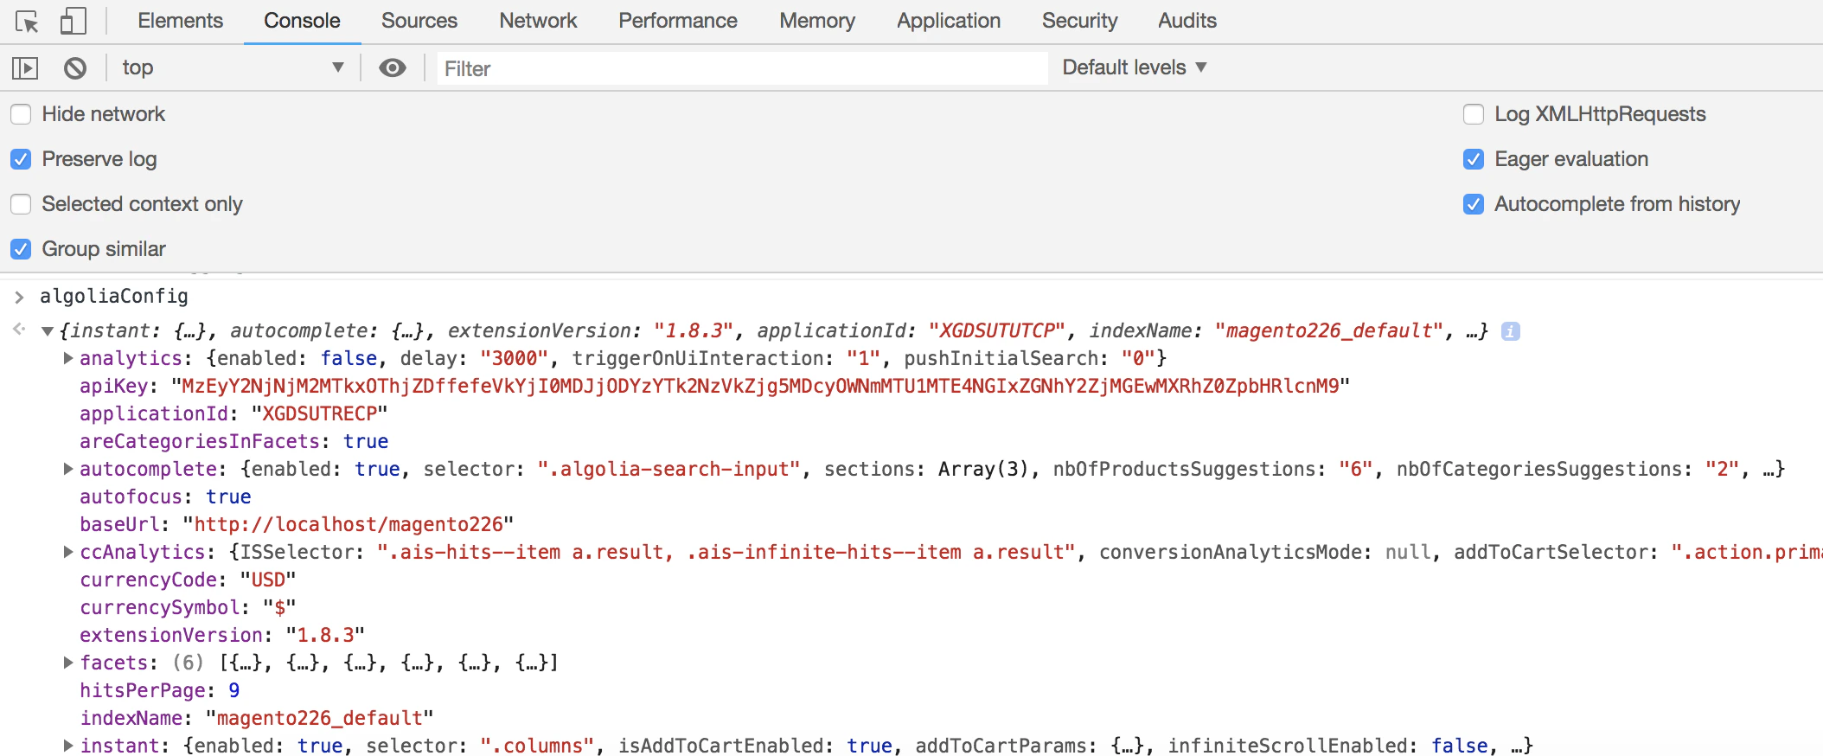Open the Memory tab
The image size is (1823, 756).
click(x=817, y=21)
